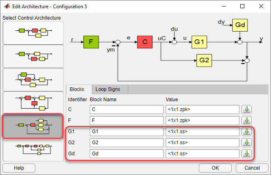
Task: Import value for block G2
Action: (246, 143)
